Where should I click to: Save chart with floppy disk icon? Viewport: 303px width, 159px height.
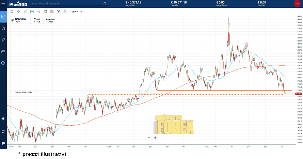point(52,12)
